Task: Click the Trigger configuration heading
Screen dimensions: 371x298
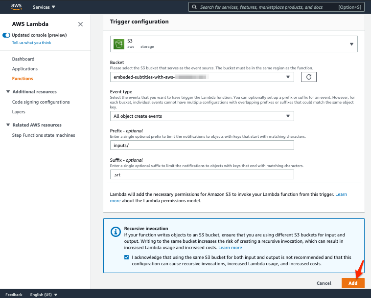Action: pyautogui.click(x=139, y=21)
